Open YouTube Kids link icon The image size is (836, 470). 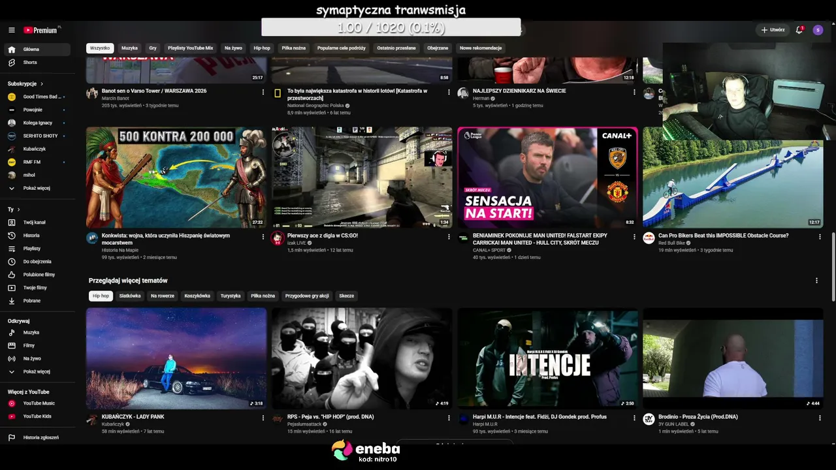click(12, 416)
